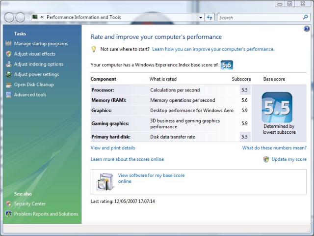Click the lightbulb tip icon

coord(94,49)
